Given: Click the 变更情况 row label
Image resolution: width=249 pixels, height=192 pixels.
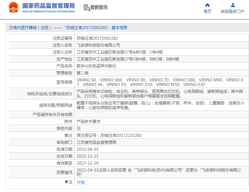Looking at the screenshot, I should (64, 172).
